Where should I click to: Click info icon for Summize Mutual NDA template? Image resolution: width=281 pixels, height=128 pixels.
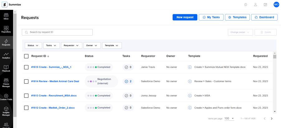point(190,67)
